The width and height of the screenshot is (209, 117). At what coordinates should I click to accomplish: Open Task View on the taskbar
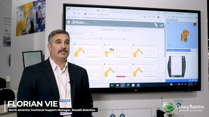(x=112, y=86)
